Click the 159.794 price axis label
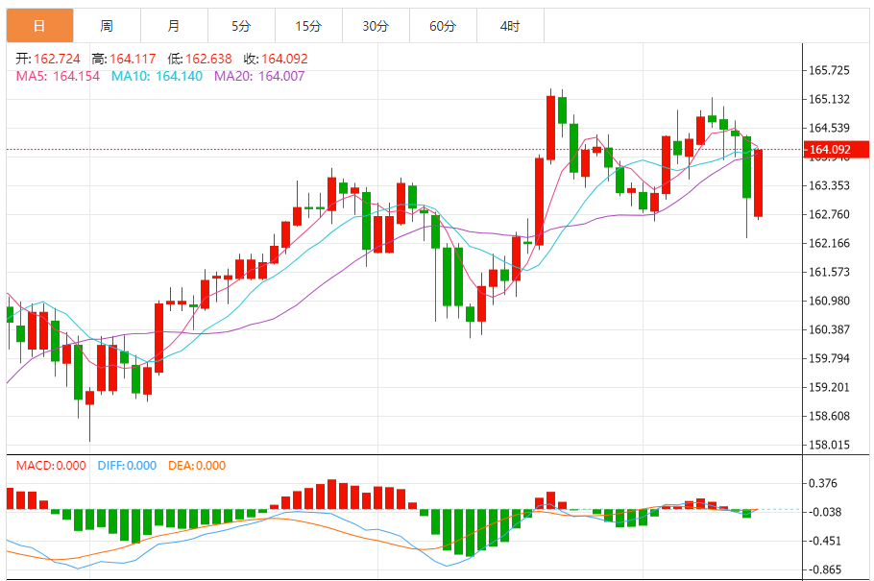 coord(829,358)
